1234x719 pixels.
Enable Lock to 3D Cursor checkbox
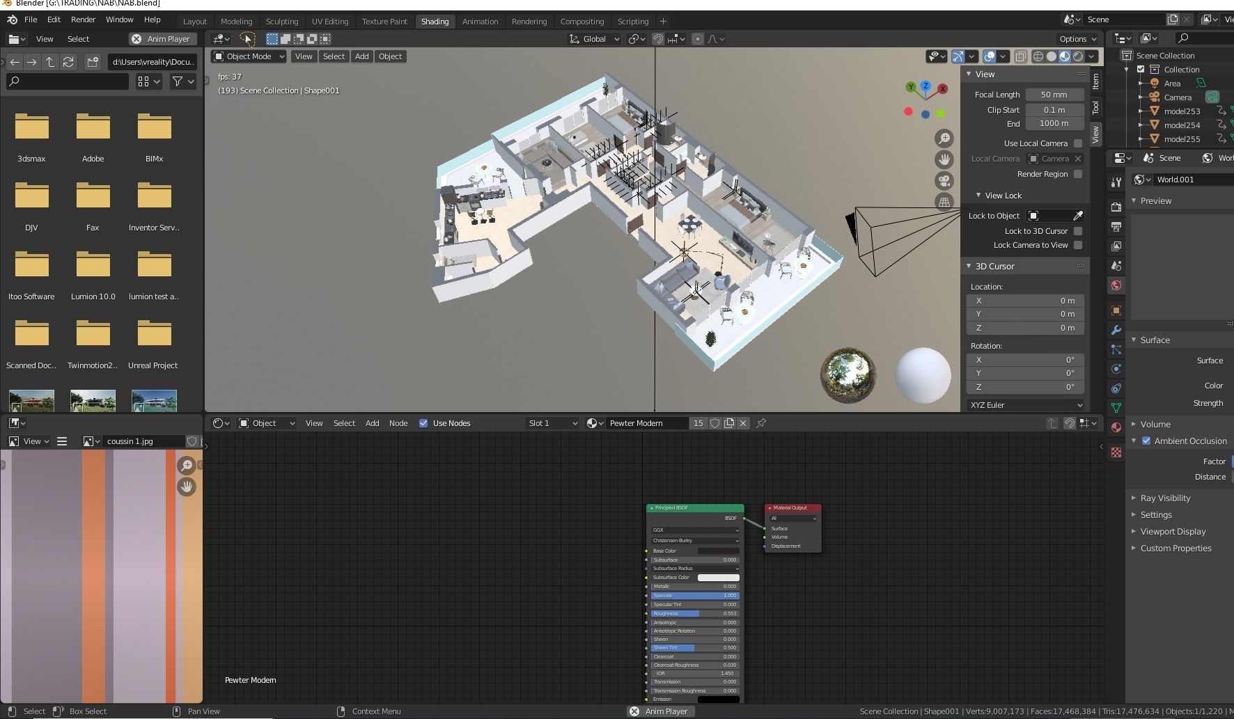[x=1078, y=231]
